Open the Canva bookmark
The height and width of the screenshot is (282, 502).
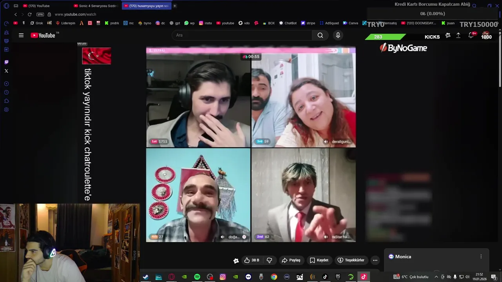click(x=350, y=23)
